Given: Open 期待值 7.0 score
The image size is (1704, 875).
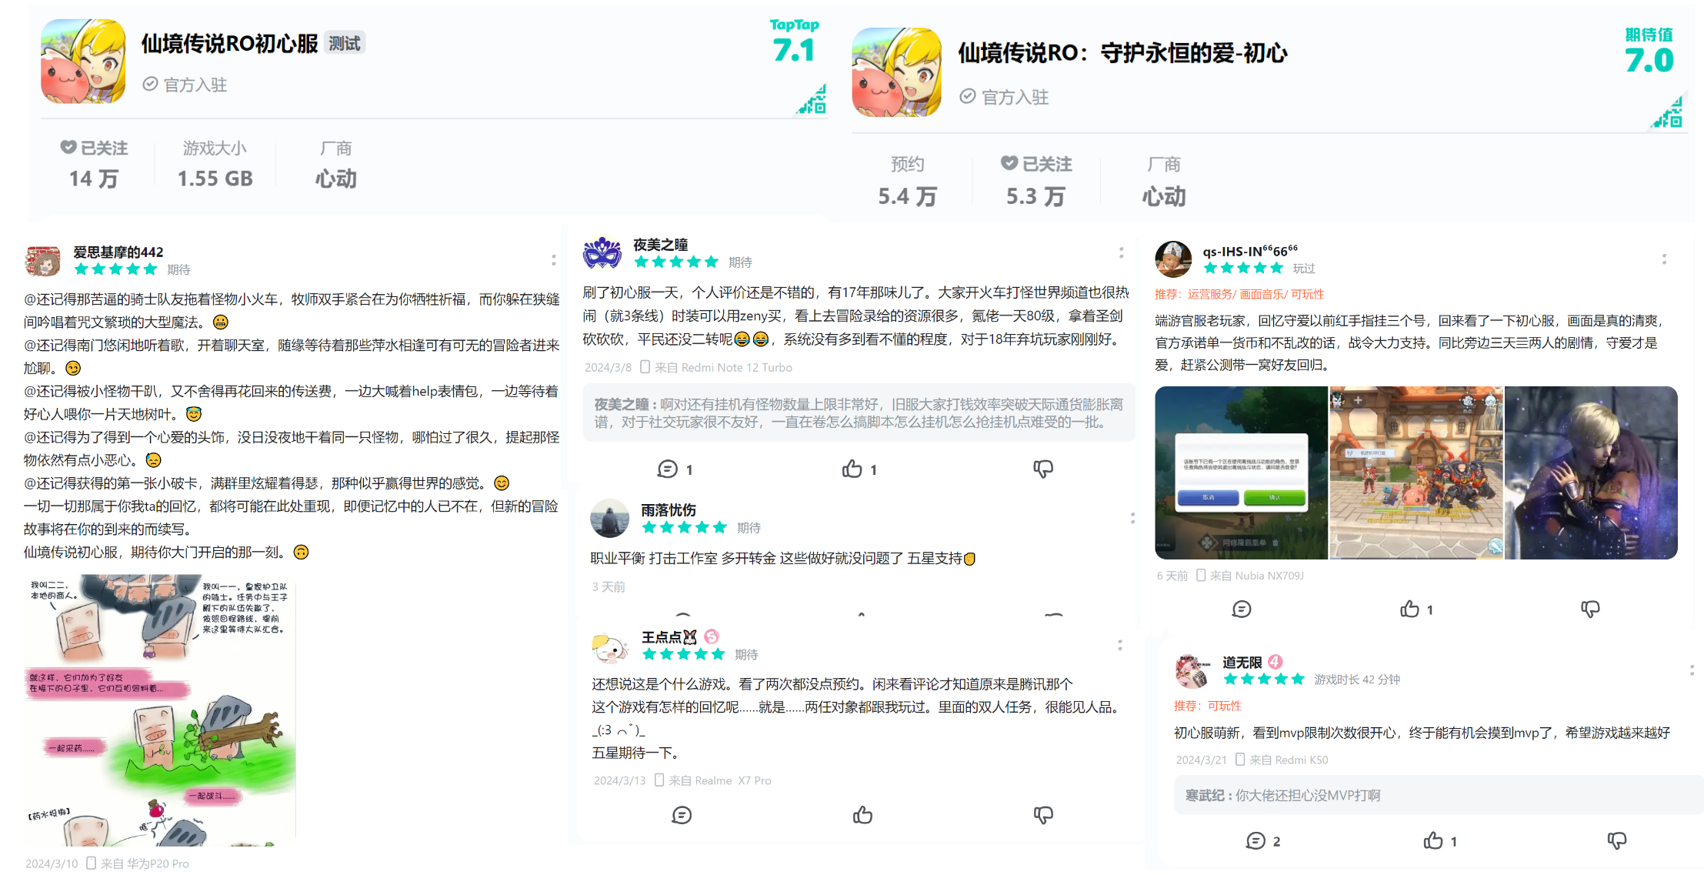Looking at the screenshot, I should [x=1649, y=51].
